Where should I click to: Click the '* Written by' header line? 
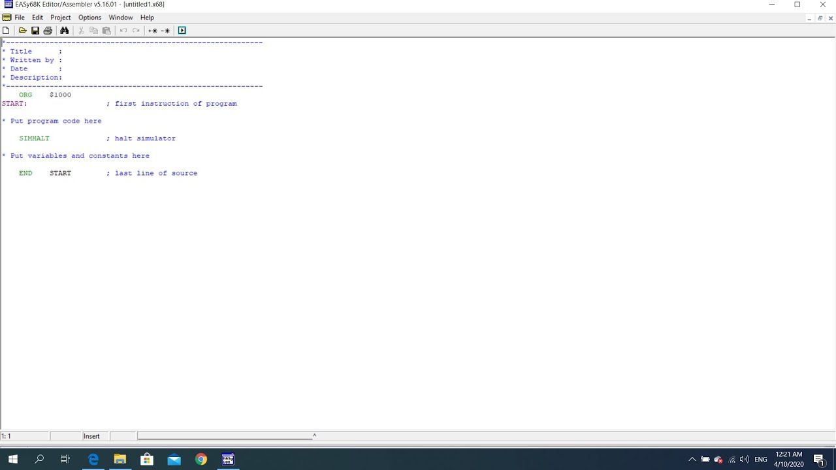click(x=32, y=60)
